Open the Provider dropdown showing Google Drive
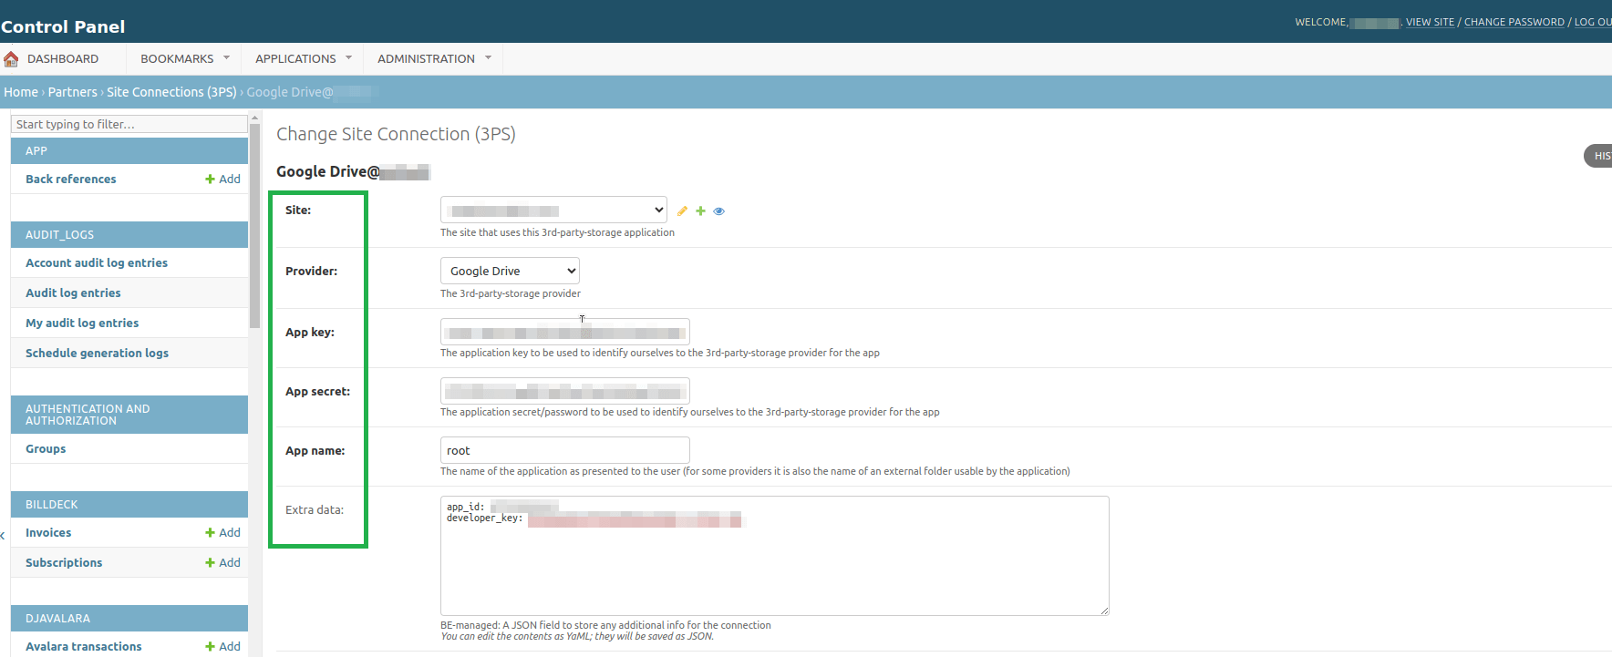The width and height of the screenshot is (1612, 657). click(x=510, y=272)
